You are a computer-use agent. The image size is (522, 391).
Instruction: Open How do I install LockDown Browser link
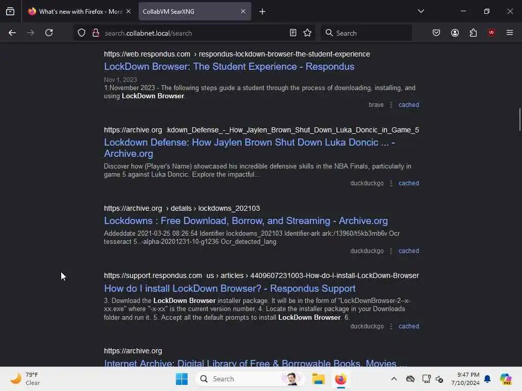[230, 288]
